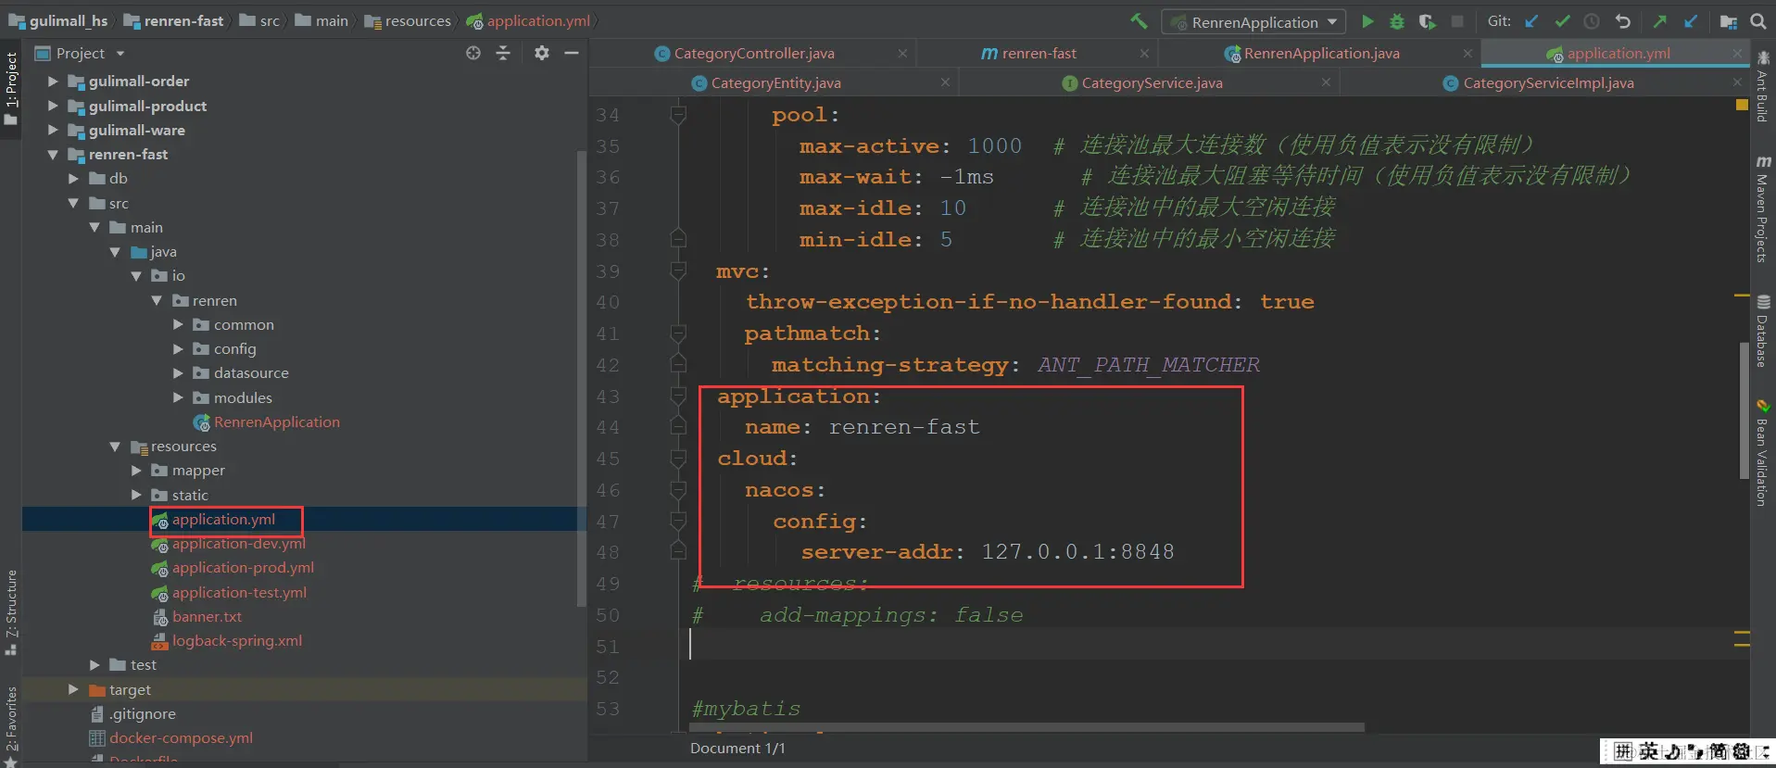This screenshot has height=768, width=1776.
Task: Click the crosshair locate-file icon in Project panel
Action: pos(473,53)
